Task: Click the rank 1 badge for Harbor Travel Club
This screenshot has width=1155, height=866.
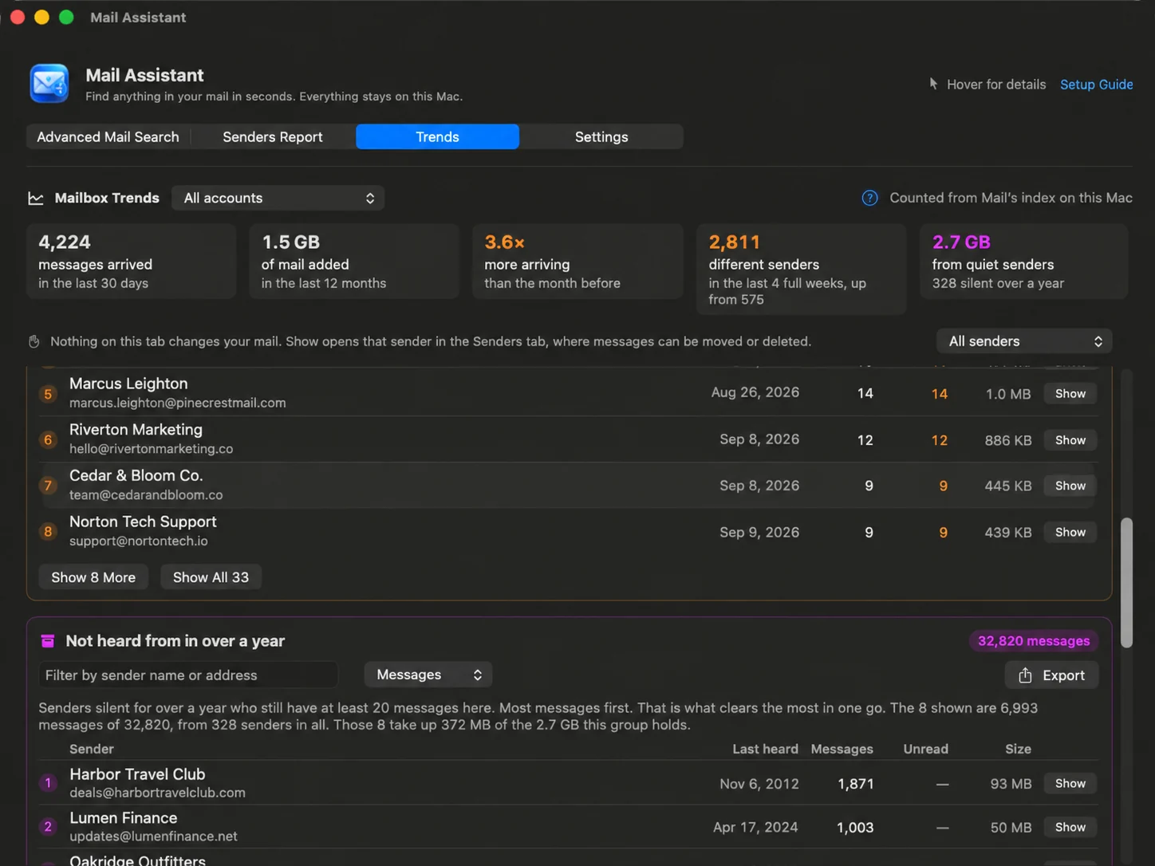Action: point(48,783)
